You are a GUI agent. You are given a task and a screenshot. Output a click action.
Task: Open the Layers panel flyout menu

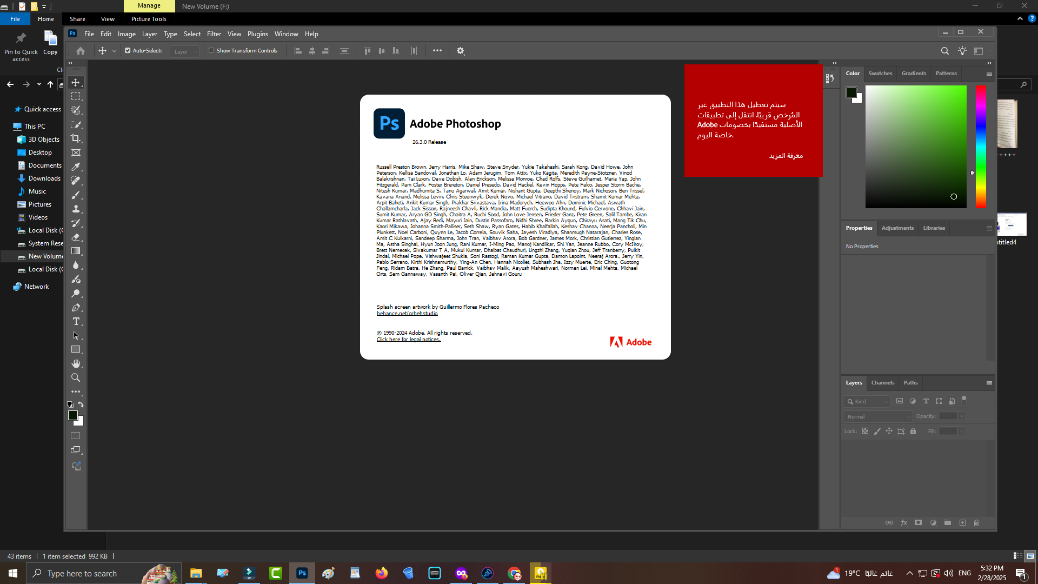coord(989,383)
